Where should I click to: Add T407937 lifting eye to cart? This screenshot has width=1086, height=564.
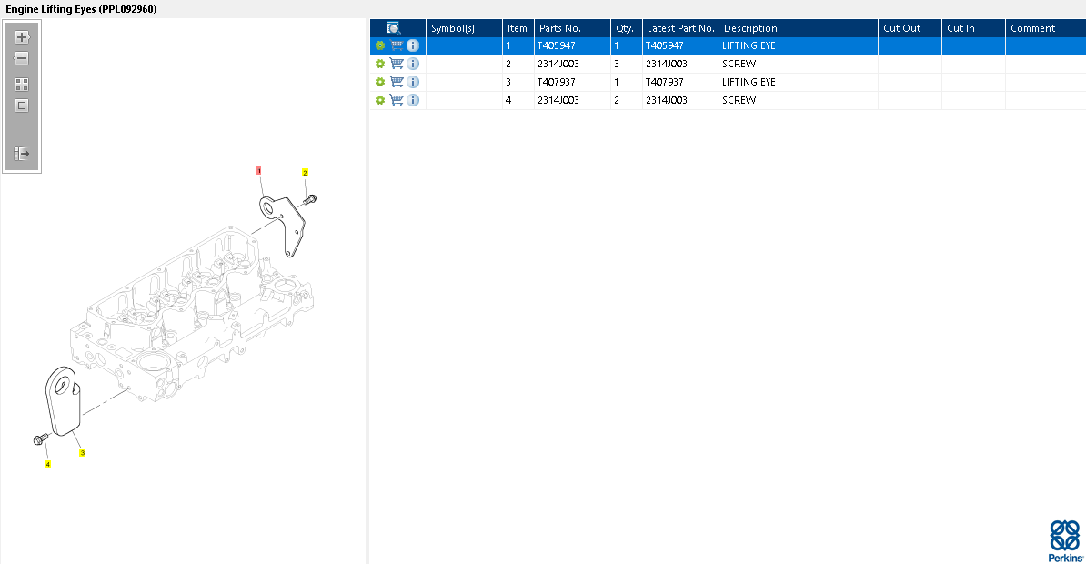(397, 82)
